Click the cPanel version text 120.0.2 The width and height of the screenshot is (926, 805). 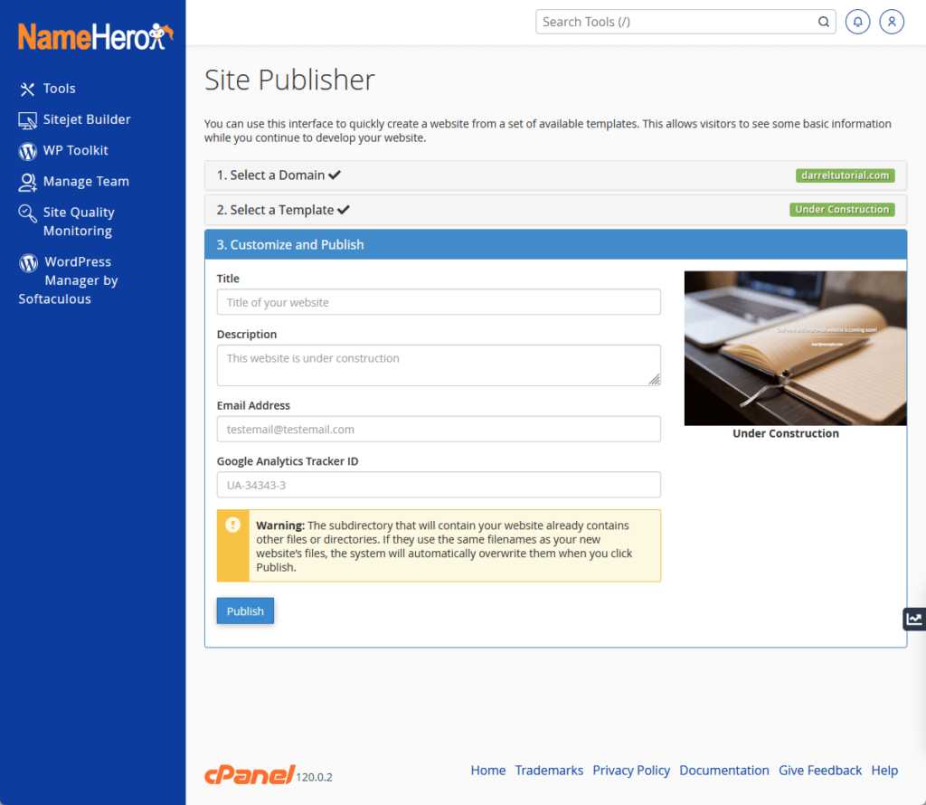pyautogui.click(x=314, y=777)
